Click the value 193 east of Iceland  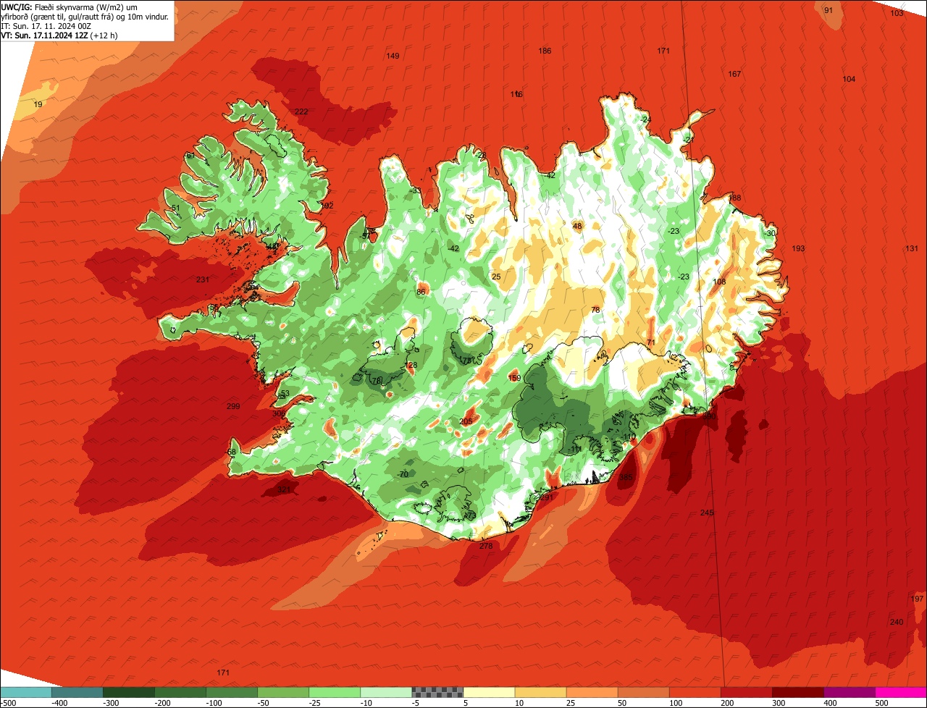click(x=798, y=249)
